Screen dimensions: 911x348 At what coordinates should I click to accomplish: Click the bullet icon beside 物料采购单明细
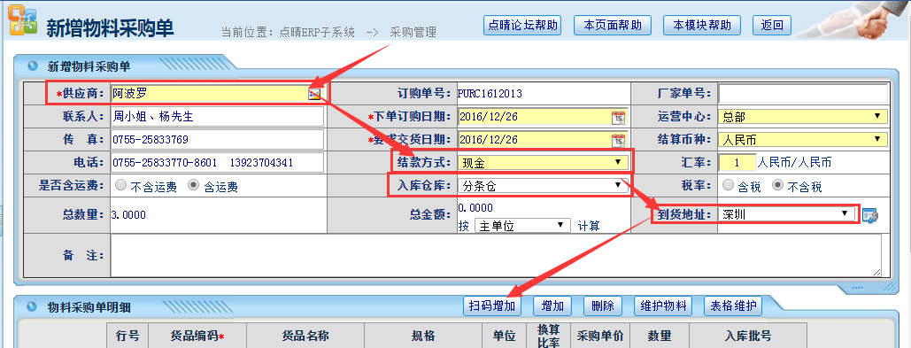click(x=33, y=306)
